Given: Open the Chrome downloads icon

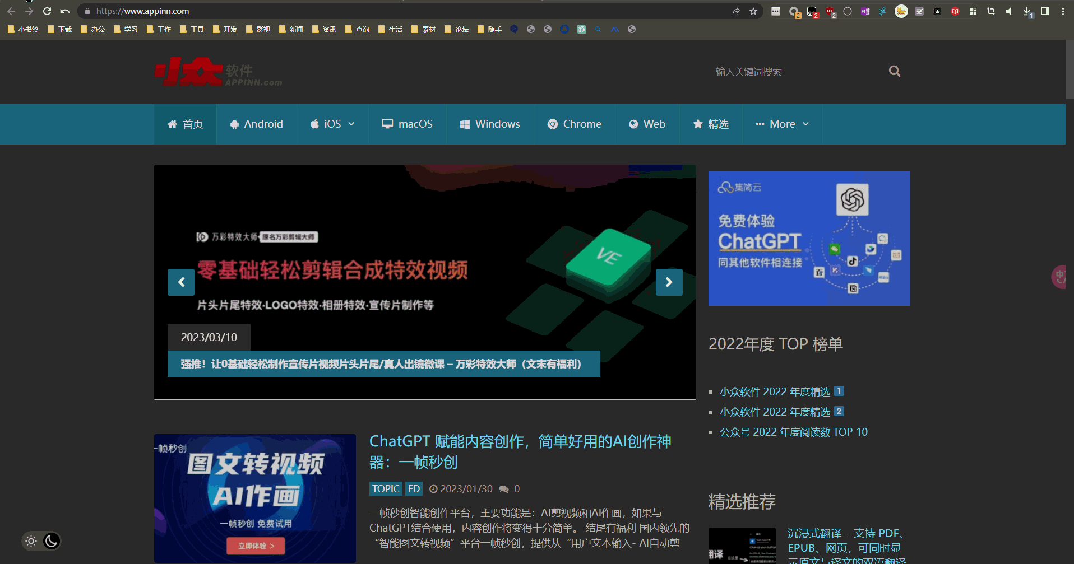Looking at the screenshot, I should [x=1027, y=11].
